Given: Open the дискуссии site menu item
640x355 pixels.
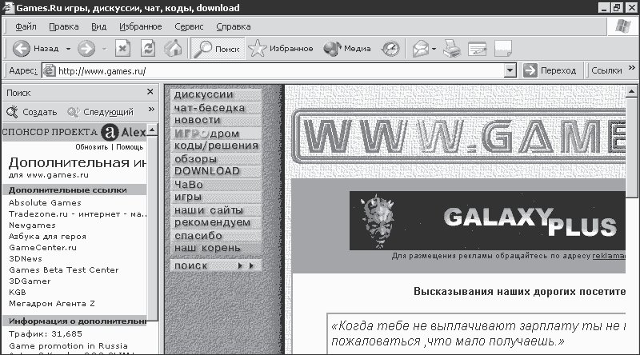Looking at the screenshot, I should coord(216,94).
